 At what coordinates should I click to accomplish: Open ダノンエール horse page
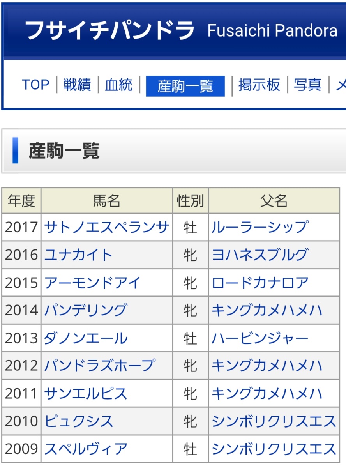click(x=86, y=338)
